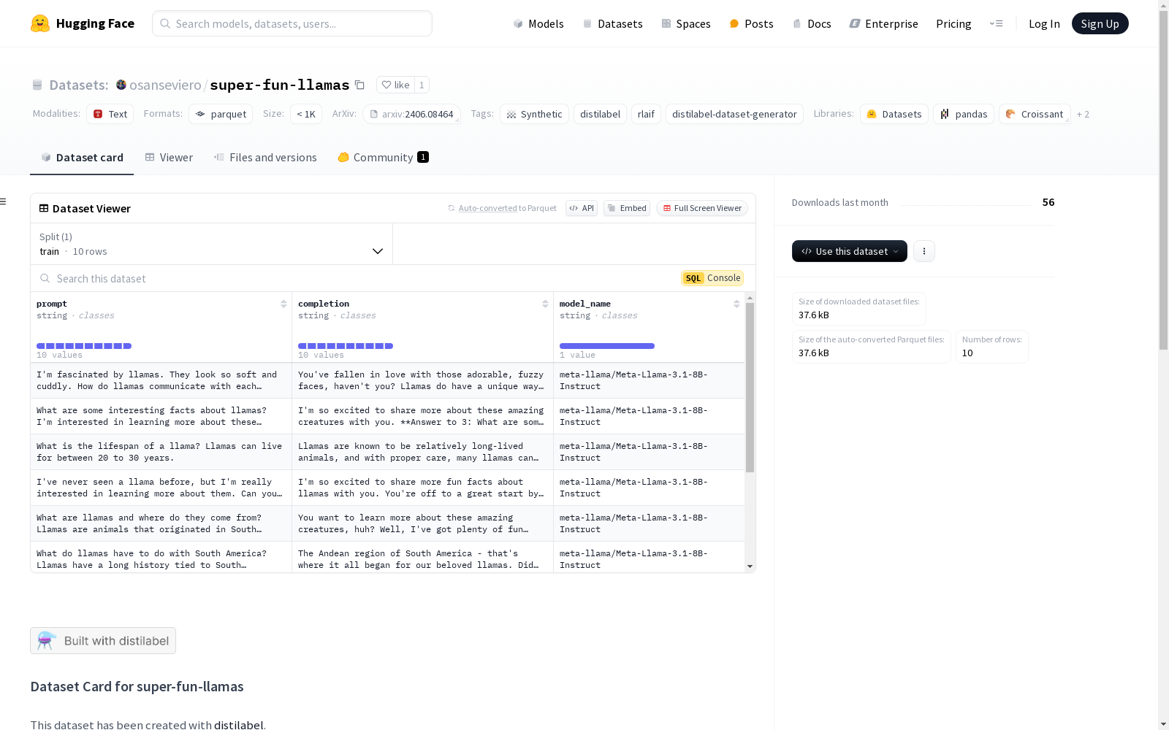This screenshot has width=1169, height=730.
Task: Copy dataset name with the copy icon
Action: point(359,85)
